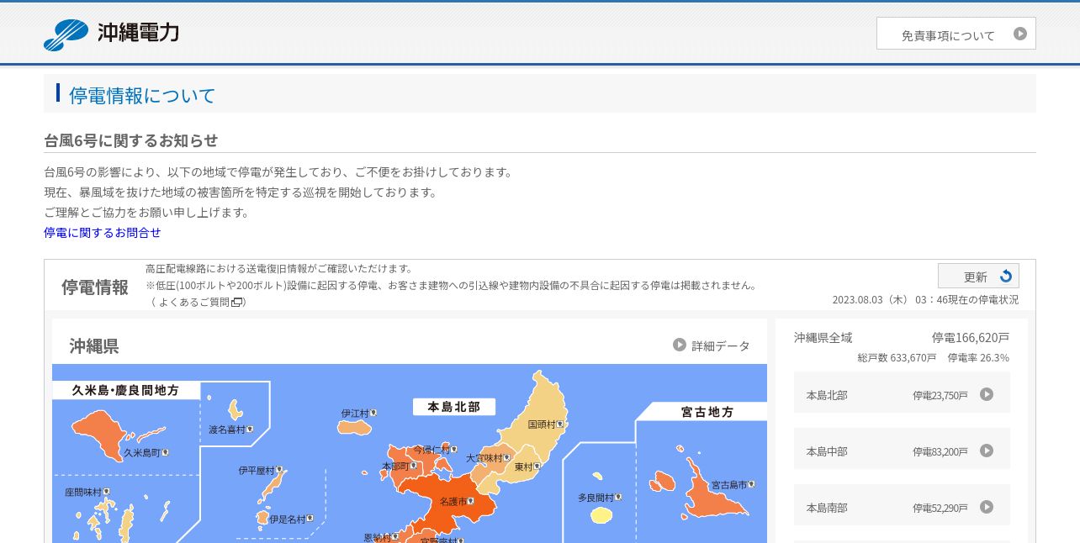Click the 沖縄県全域 total outage text
The width and height of the screenshot is (1080, 543).
click(x=823, y=338)
